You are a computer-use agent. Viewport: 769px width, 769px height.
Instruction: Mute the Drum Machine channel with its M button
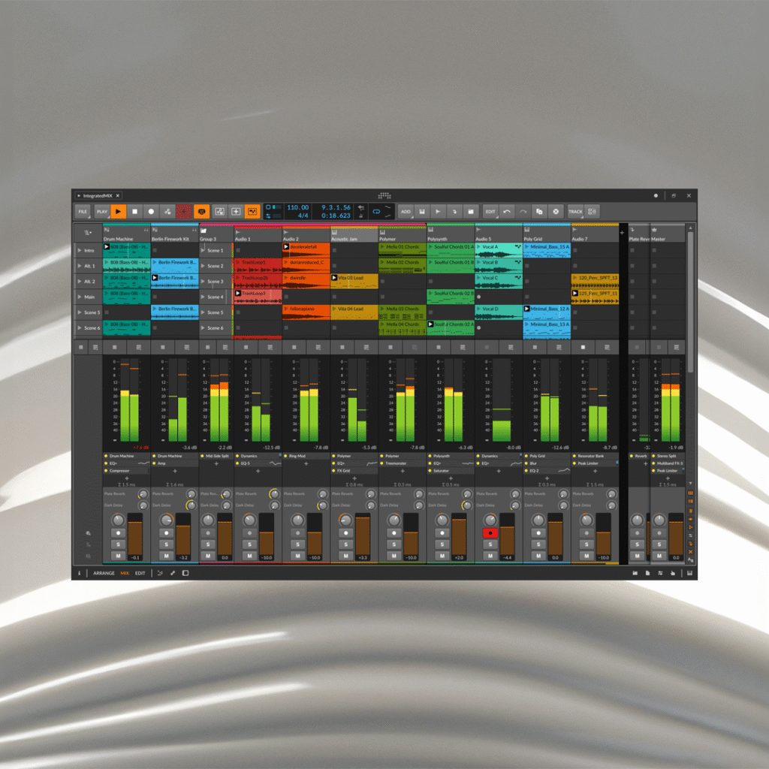point(118,556)
